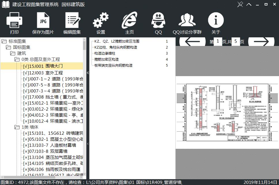Screen dimensions: 279x185
Task: Open index entry 板带端支座纵向钢筋构造
Action: [x=113, y=65]
